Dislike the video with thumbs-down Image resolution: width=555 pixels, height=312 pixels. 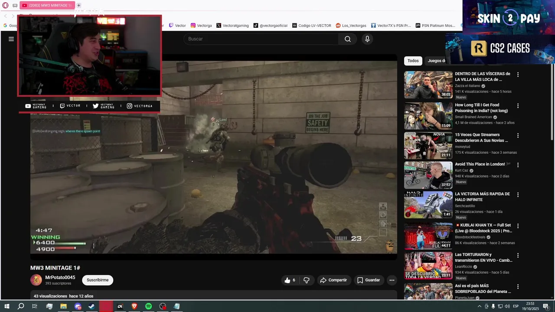pyautogui.click(x=307, y=280)
